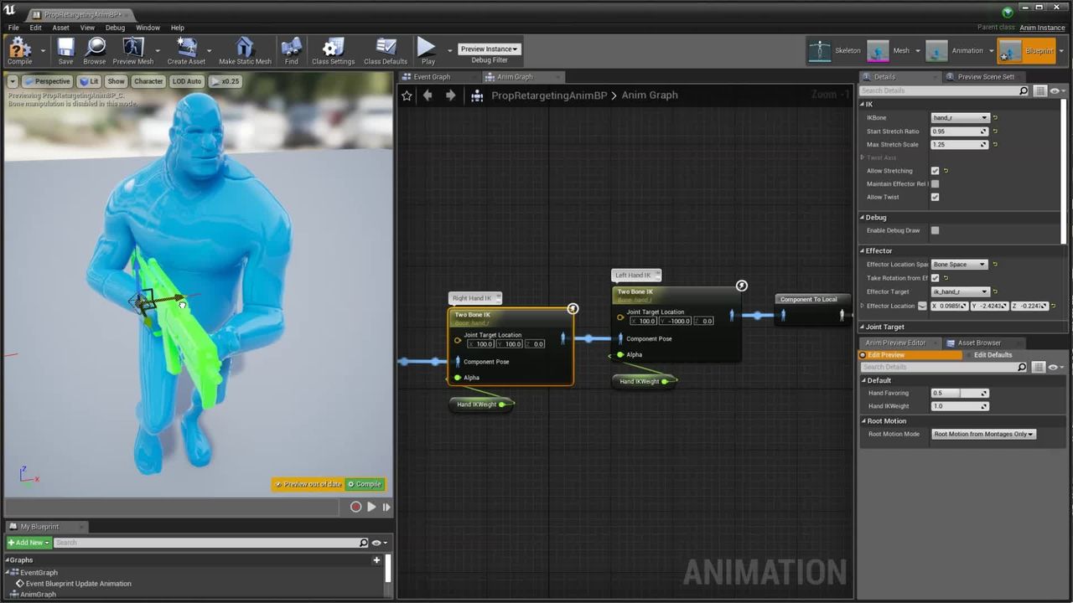The height and width of the screenshot is (603, 1073).
Task: Enable Debug Draw checkbox
Action: [935, 230]
